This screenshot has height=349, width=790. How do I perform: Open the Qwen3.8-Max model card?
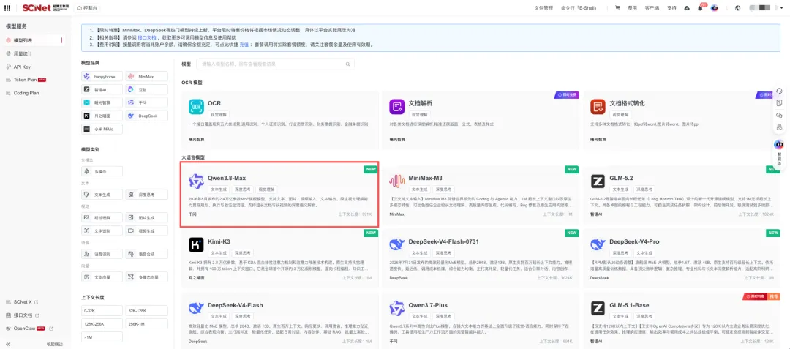click(x=279, y=195)
